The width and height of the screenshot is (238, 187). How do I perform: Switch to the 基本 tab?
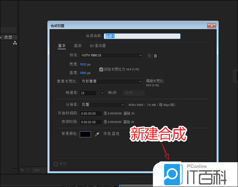tap(62, 45)
